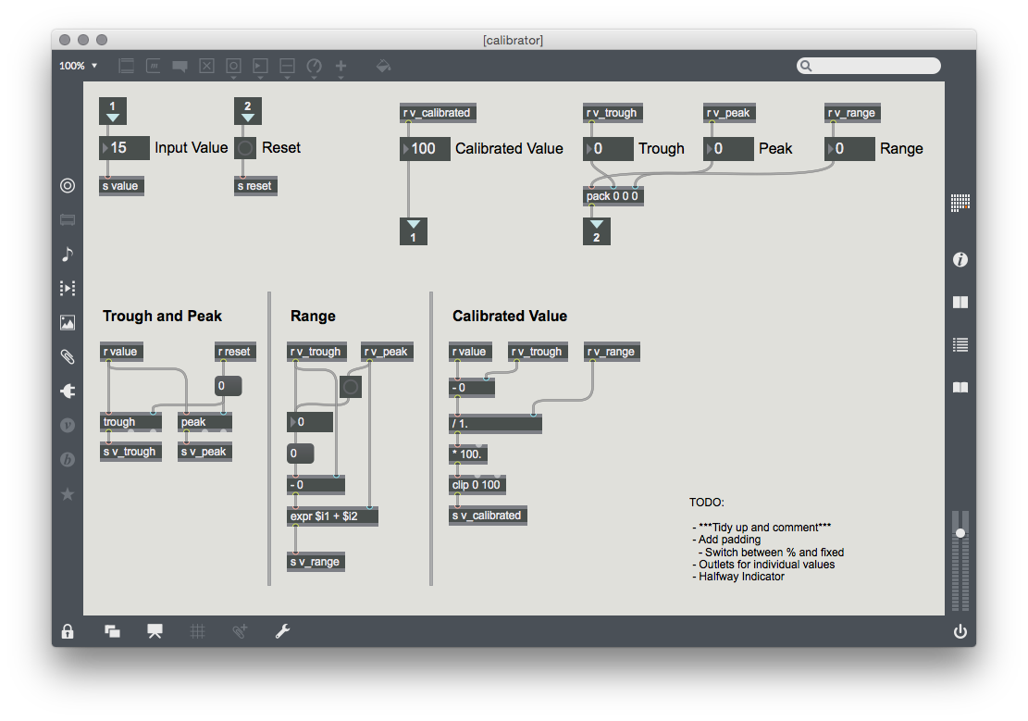Add a message box from toolbar
Viewport: 1028px width, 721px height.
[154, 66]
